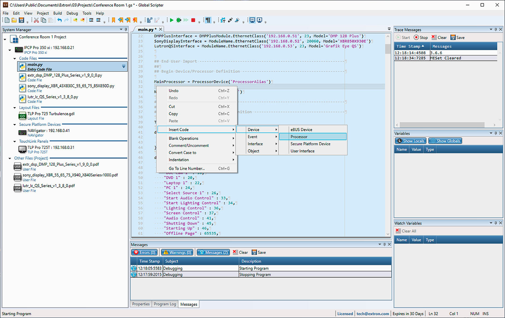Click the second of the two indent toolbar icons
Viewport: 505px width, 318px height.
[x=98, y=20]
